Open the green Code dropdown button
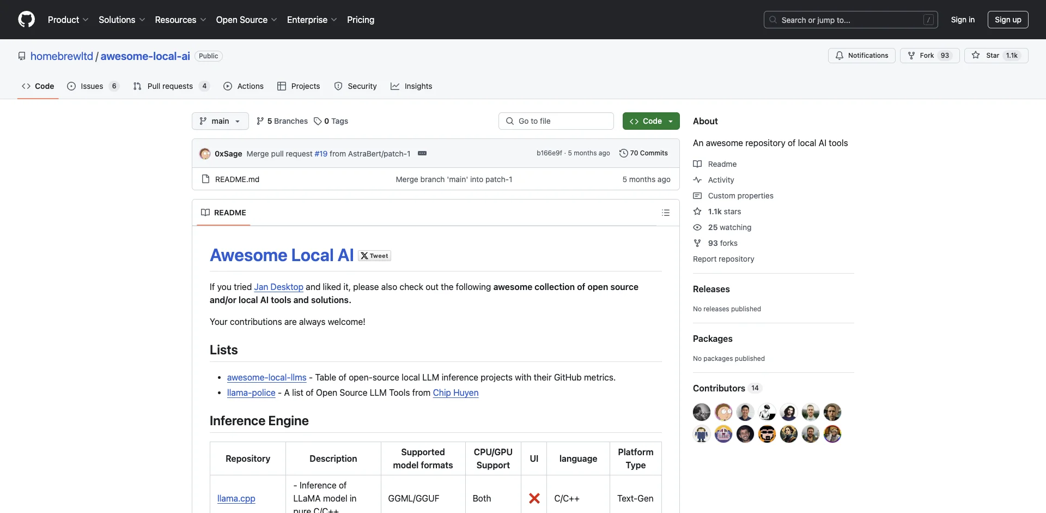The image size is (1046, 513). click(x=651, y=121)
